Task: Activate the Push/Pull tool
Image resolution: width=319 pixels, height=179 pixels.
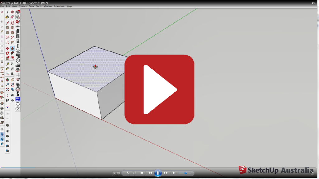Action: [12, 48]
